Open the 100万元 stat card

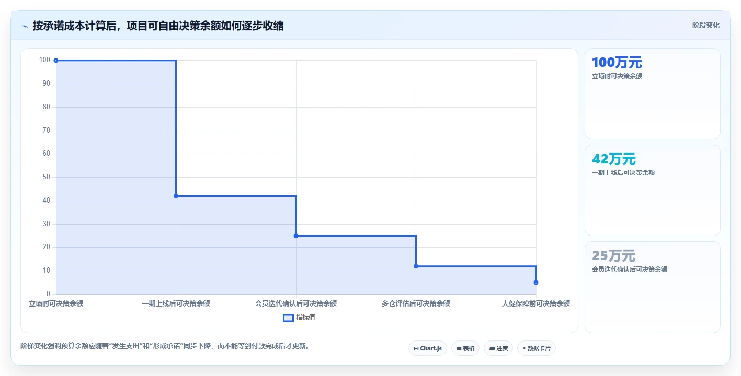pos(653,94)
